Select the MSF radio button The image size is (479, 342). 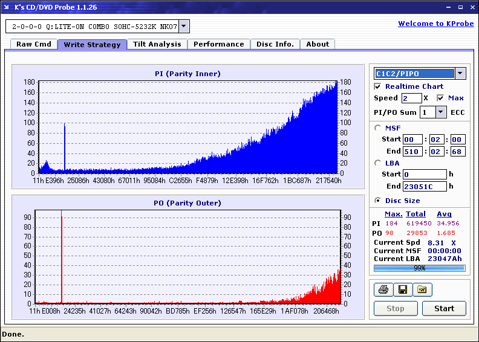378,128
